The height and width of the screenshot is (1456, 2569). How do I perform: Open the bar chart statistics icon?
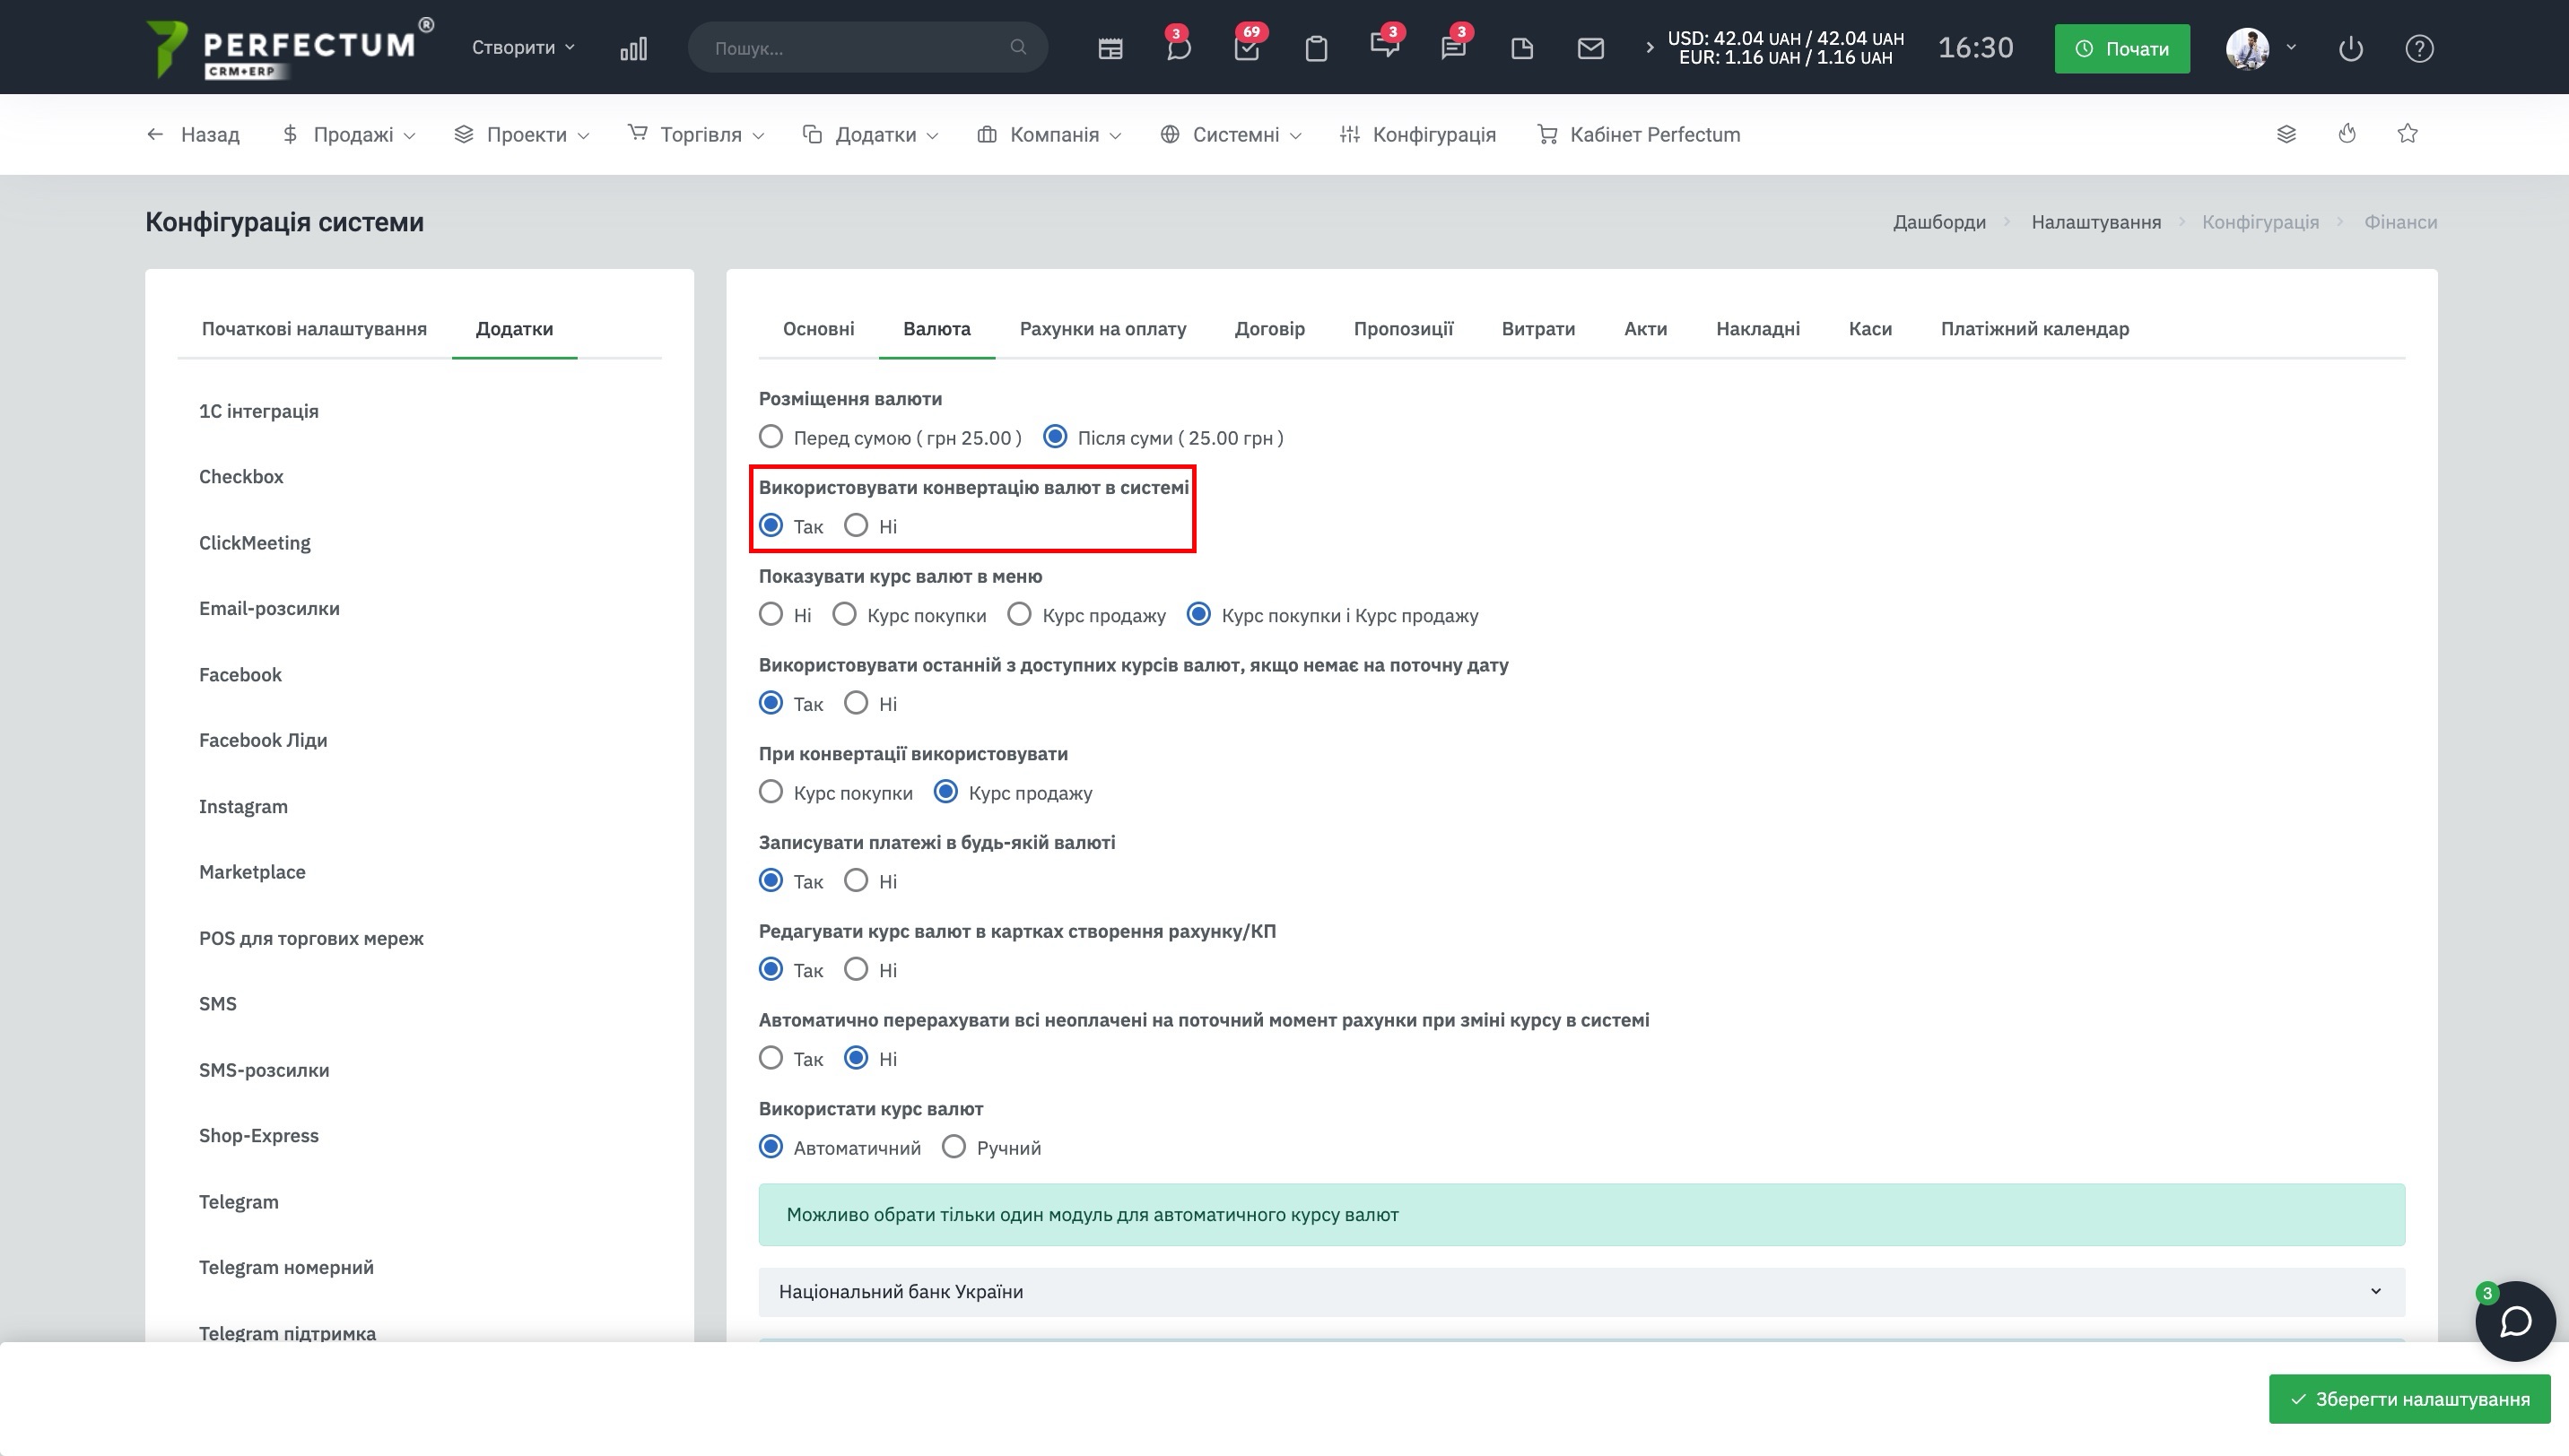(x=633, y=48)
